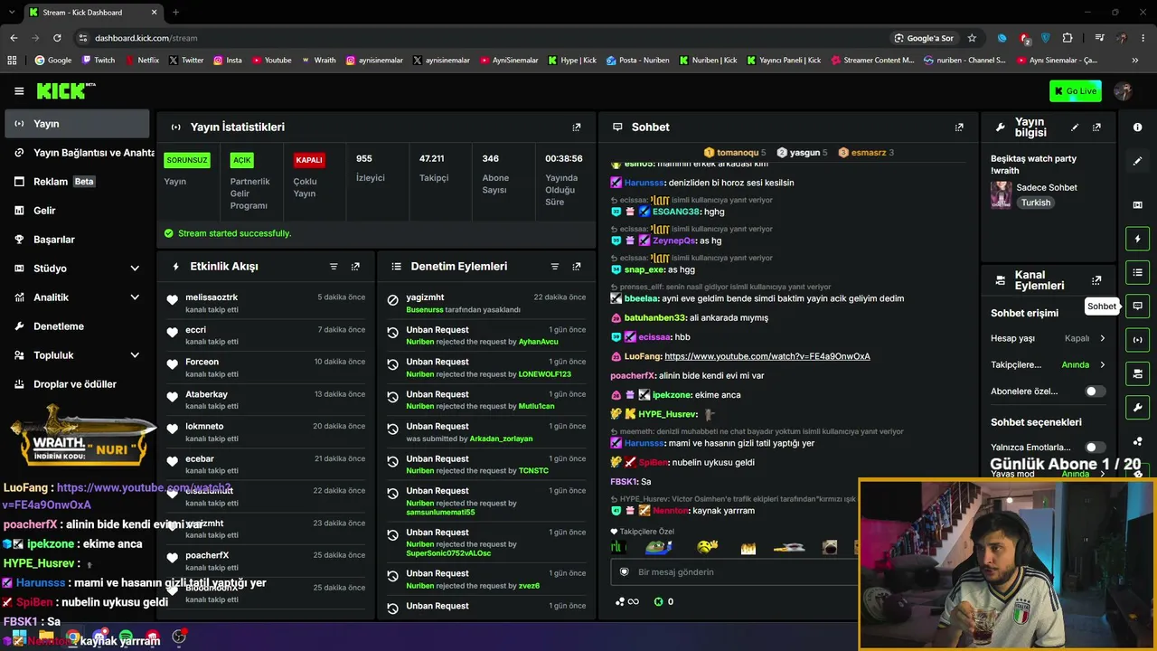1157x651 pixels.
Task: Toggle the Yalnızca Emotlarla switch
Action: 1095,448
